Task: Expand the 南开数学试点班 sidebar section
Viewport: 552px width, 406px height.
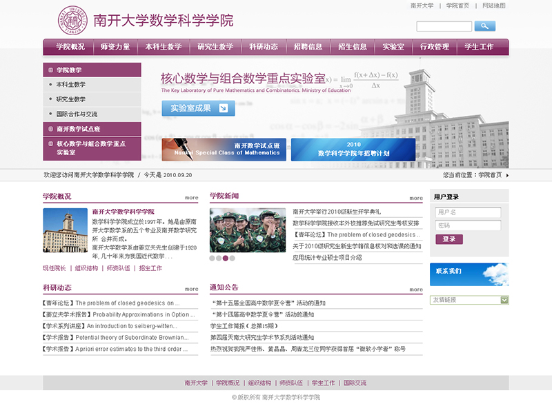Action: click(92, 129)
